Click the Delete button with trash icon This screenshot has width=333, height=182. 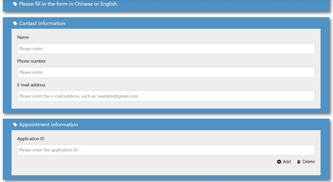306,162
